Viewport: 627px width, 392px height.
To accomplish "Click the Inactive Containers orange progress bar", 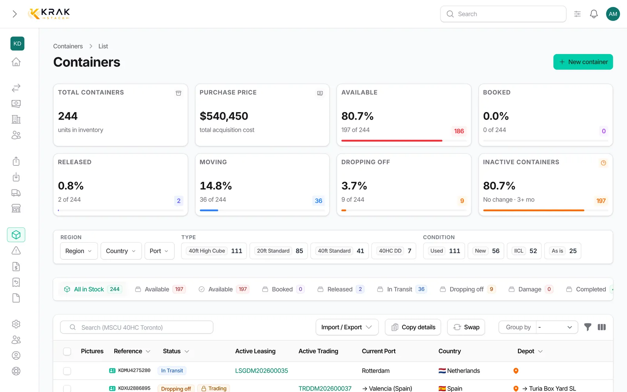I will click(x=534, y=211).
